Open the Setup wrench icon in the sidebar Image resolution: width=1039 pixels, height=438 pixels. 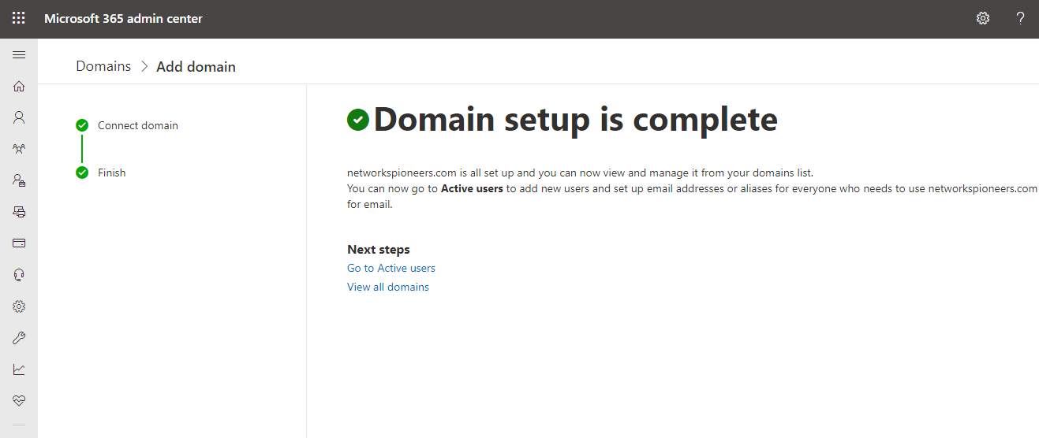[19, 338]
